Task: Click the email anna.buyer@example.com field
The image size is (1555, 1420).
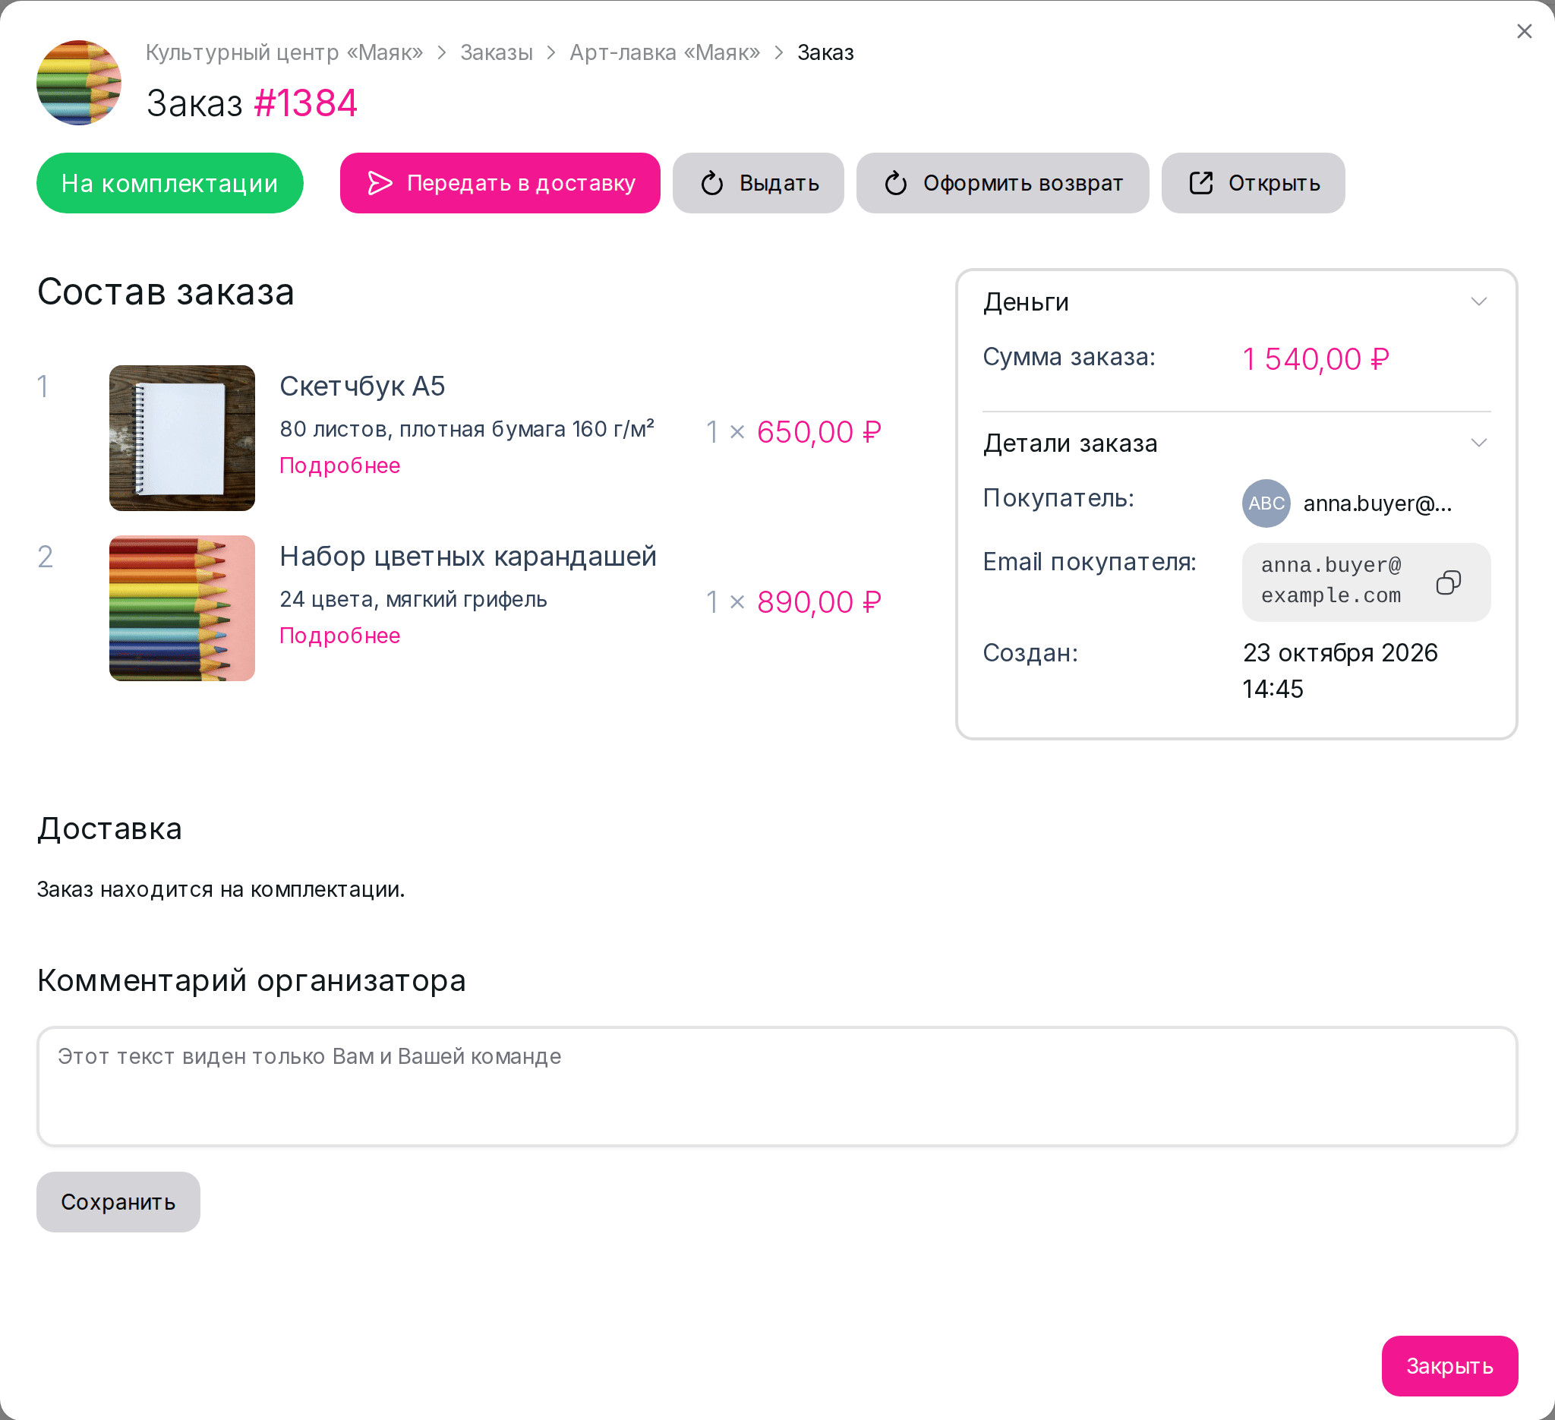Action: pyautogui.click(x=1365, y=582)
